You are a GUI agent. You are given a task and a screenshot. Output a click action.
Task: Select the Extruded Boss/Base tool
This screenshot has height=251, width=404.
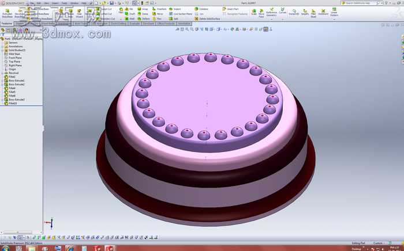(7, 13)
